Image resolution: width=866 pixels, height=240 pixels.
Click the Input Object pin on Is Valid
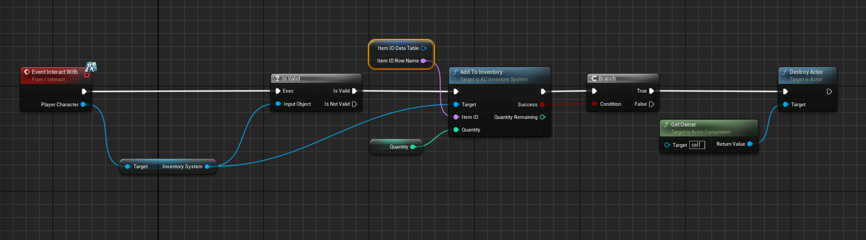(278, 104)
